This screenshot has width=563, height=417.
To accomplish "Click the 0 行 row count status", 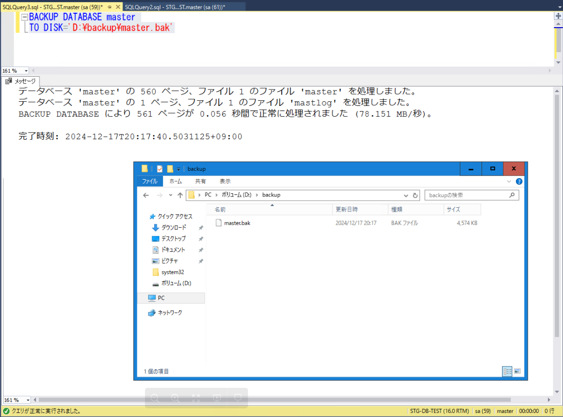I will point(549,411).
